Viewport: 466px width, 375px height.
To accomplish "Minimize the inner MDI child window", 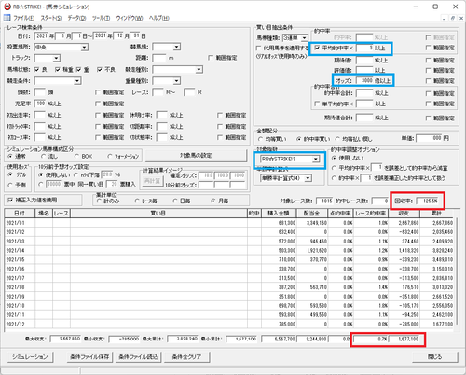I will (445, 18).
